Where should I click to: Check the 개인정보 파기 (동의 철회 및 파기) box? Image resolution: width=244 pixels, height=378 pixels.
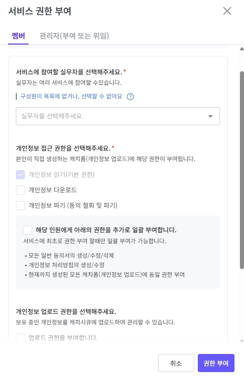20,206
